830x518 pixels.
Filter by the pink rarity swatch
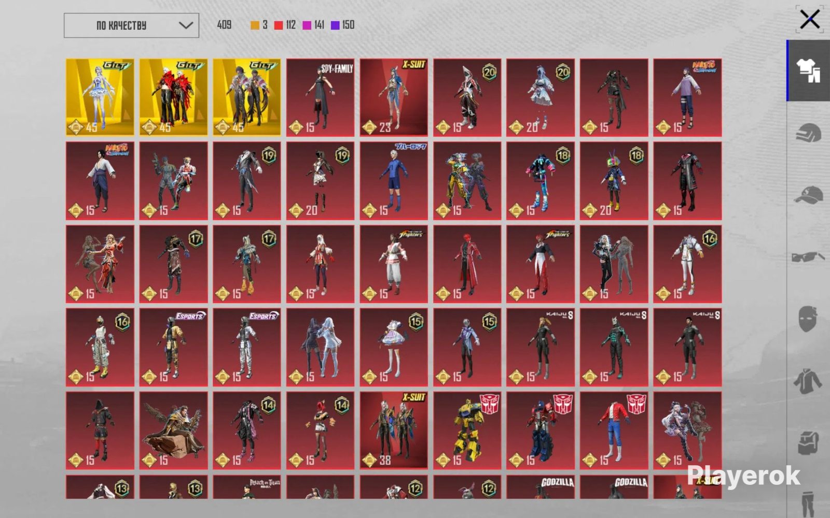(307, 25)
